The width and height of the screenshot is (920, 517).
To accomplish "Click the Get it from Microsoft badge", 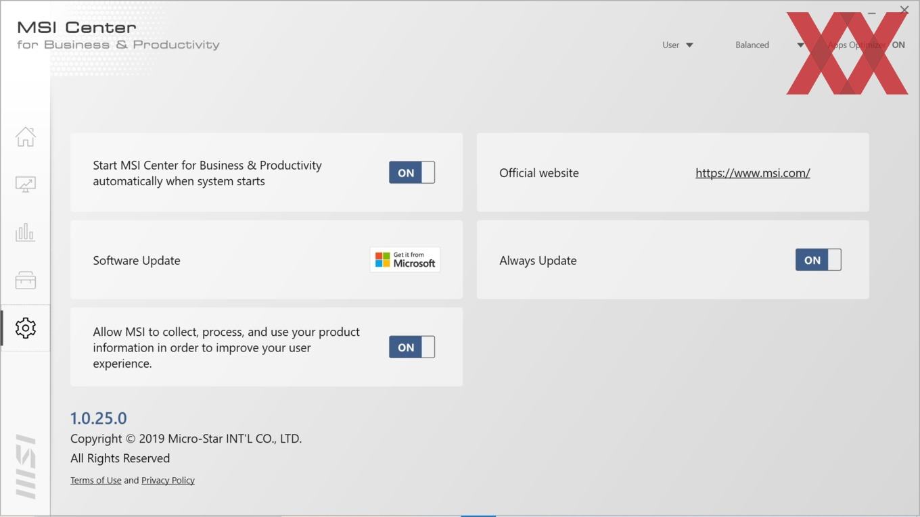I will point(405,260).
